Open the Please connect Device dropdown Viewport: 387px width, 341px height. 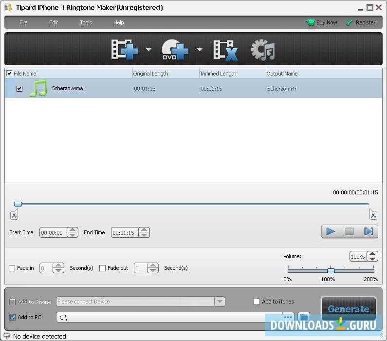point(220,302)
